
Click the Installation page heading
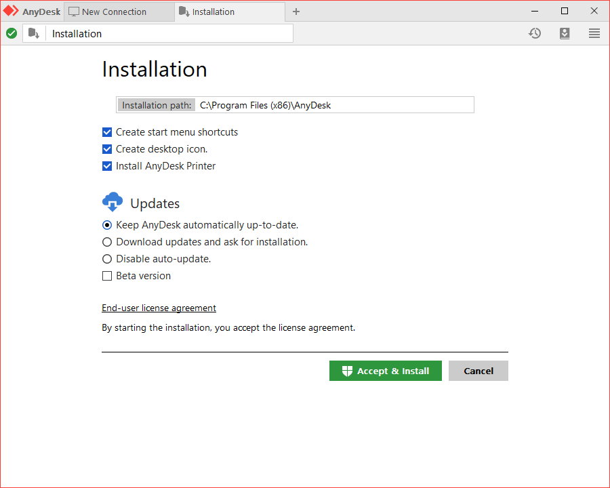click(x=155, y=70)
